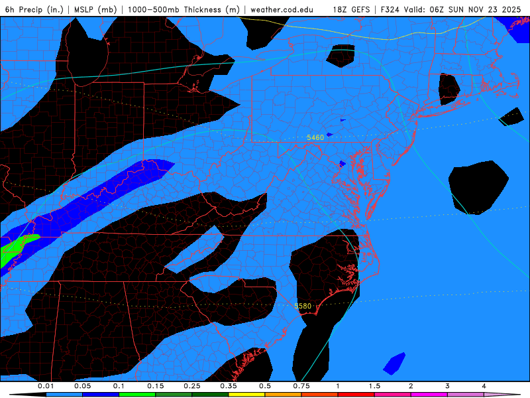Click the '0.25' legend value
530x398 pixels.
point(192,386)
